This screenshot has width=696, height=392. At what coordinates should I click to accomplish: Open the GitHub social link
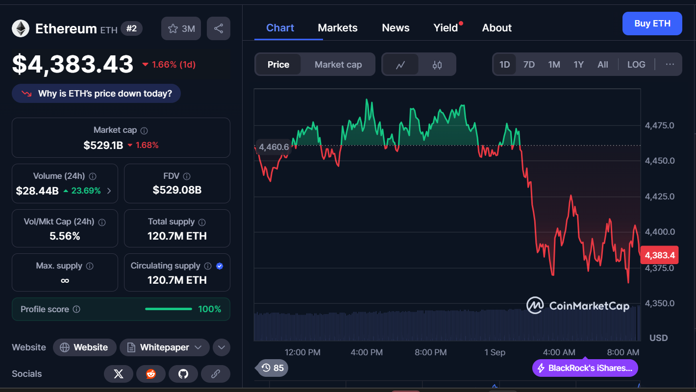tap(183, 374)
